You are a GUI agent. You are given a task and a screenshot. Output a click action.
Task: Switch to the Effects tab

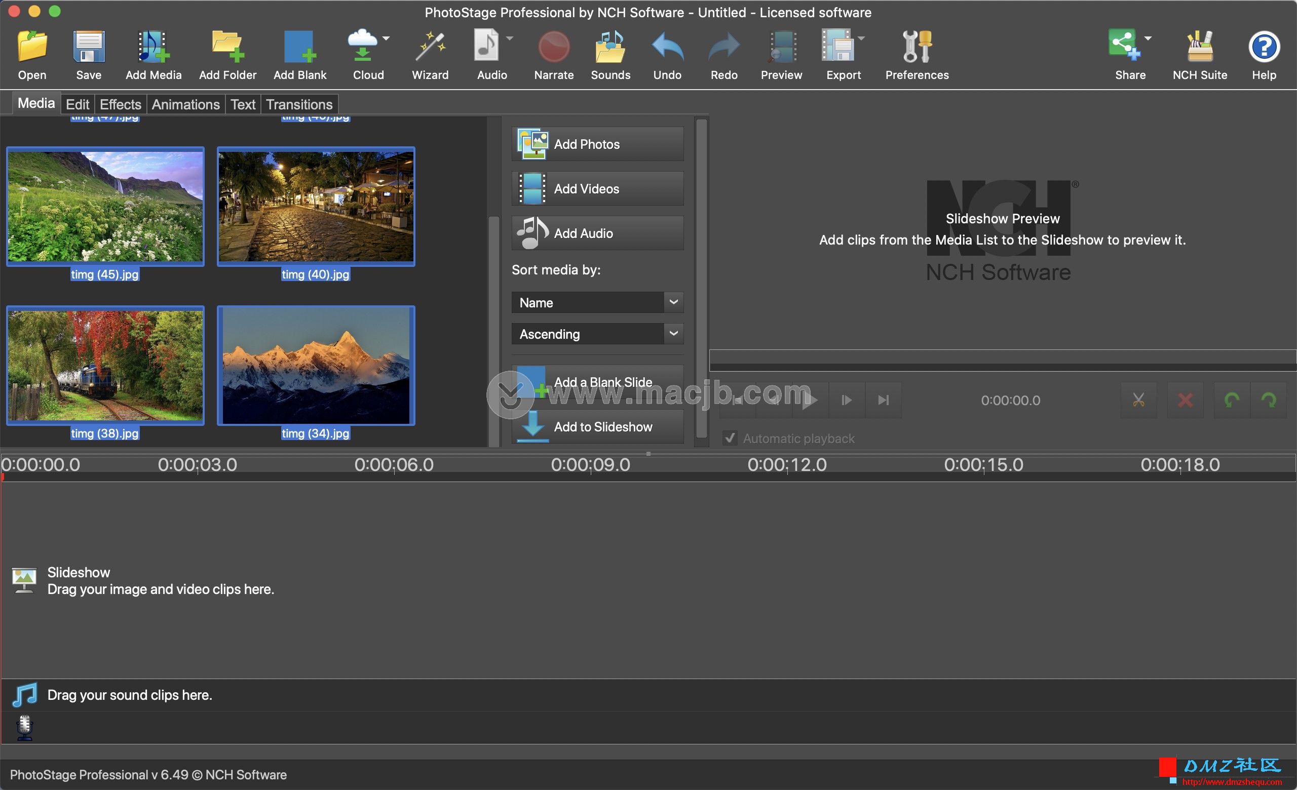click(121, 104)
